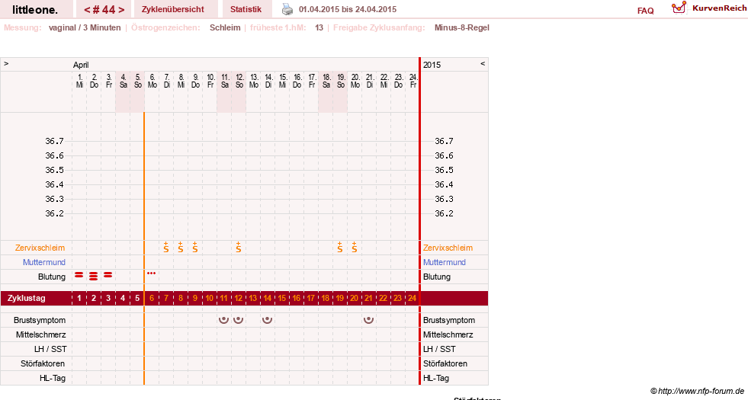Click right Zervixschleim row label
Image resolution: width=748 pixels, height=400 pixels.
pyautogui.click(x=448, y=248)
